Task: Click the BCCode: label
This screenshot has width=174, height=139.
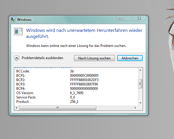Action: pos(23,71)
